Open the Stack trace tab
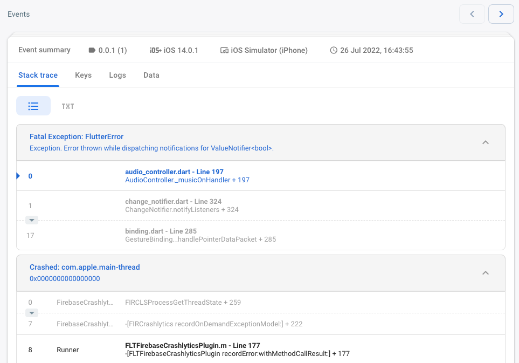This screenshot has height=363, width=519. point(38,75)
